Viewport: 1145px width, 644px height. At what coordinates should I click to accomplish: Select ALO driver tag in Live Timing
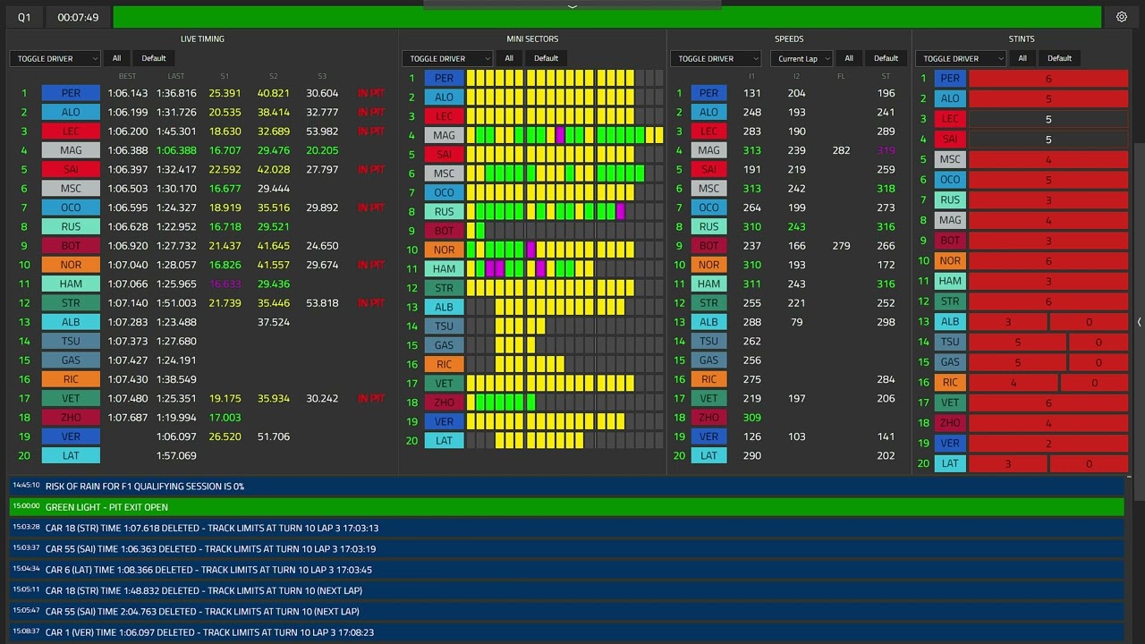tap(71, 112)
